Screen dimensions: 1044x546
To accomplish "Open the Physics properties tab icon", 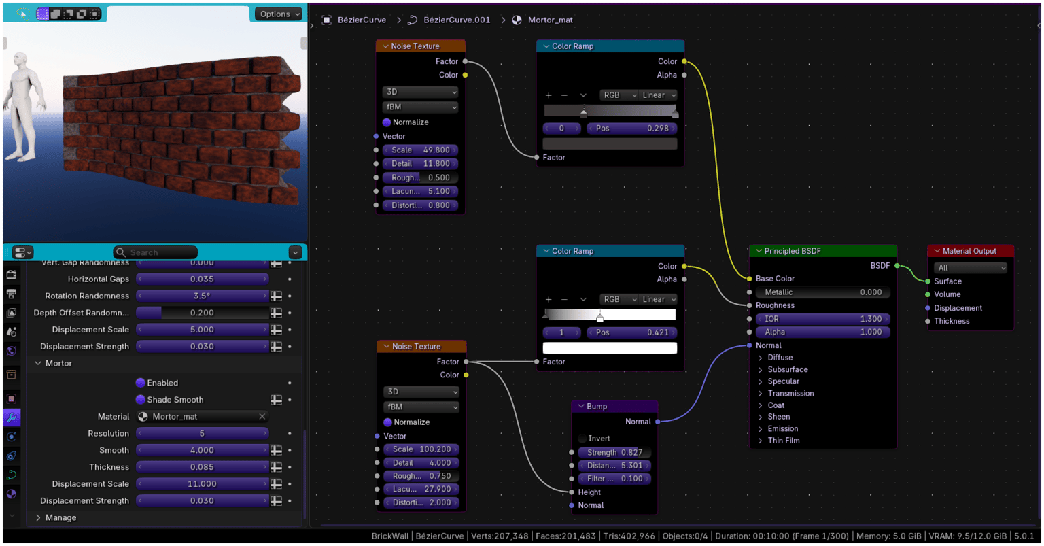I will click(12, 456).
